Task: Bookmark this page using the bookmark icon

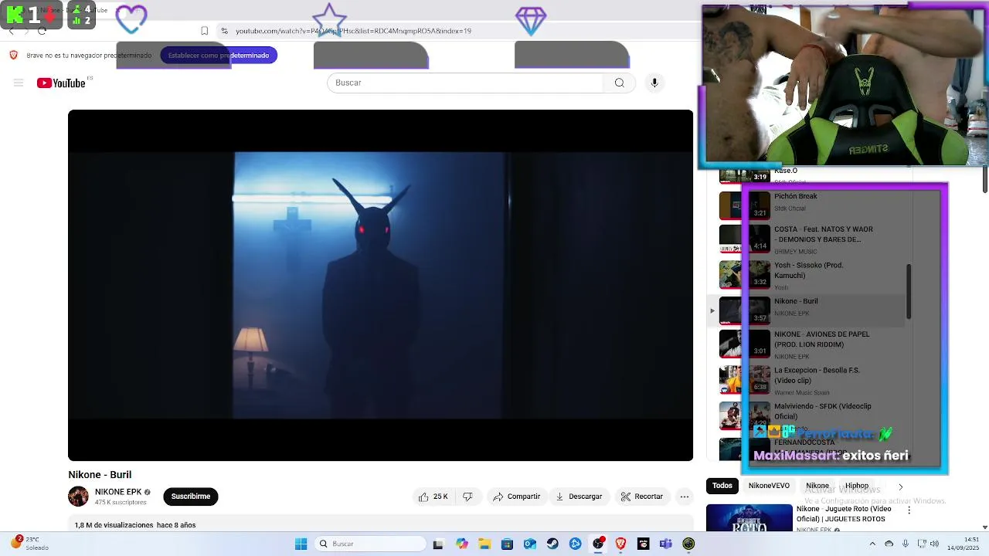Action: pyautogui.click(x=204, y=31)
